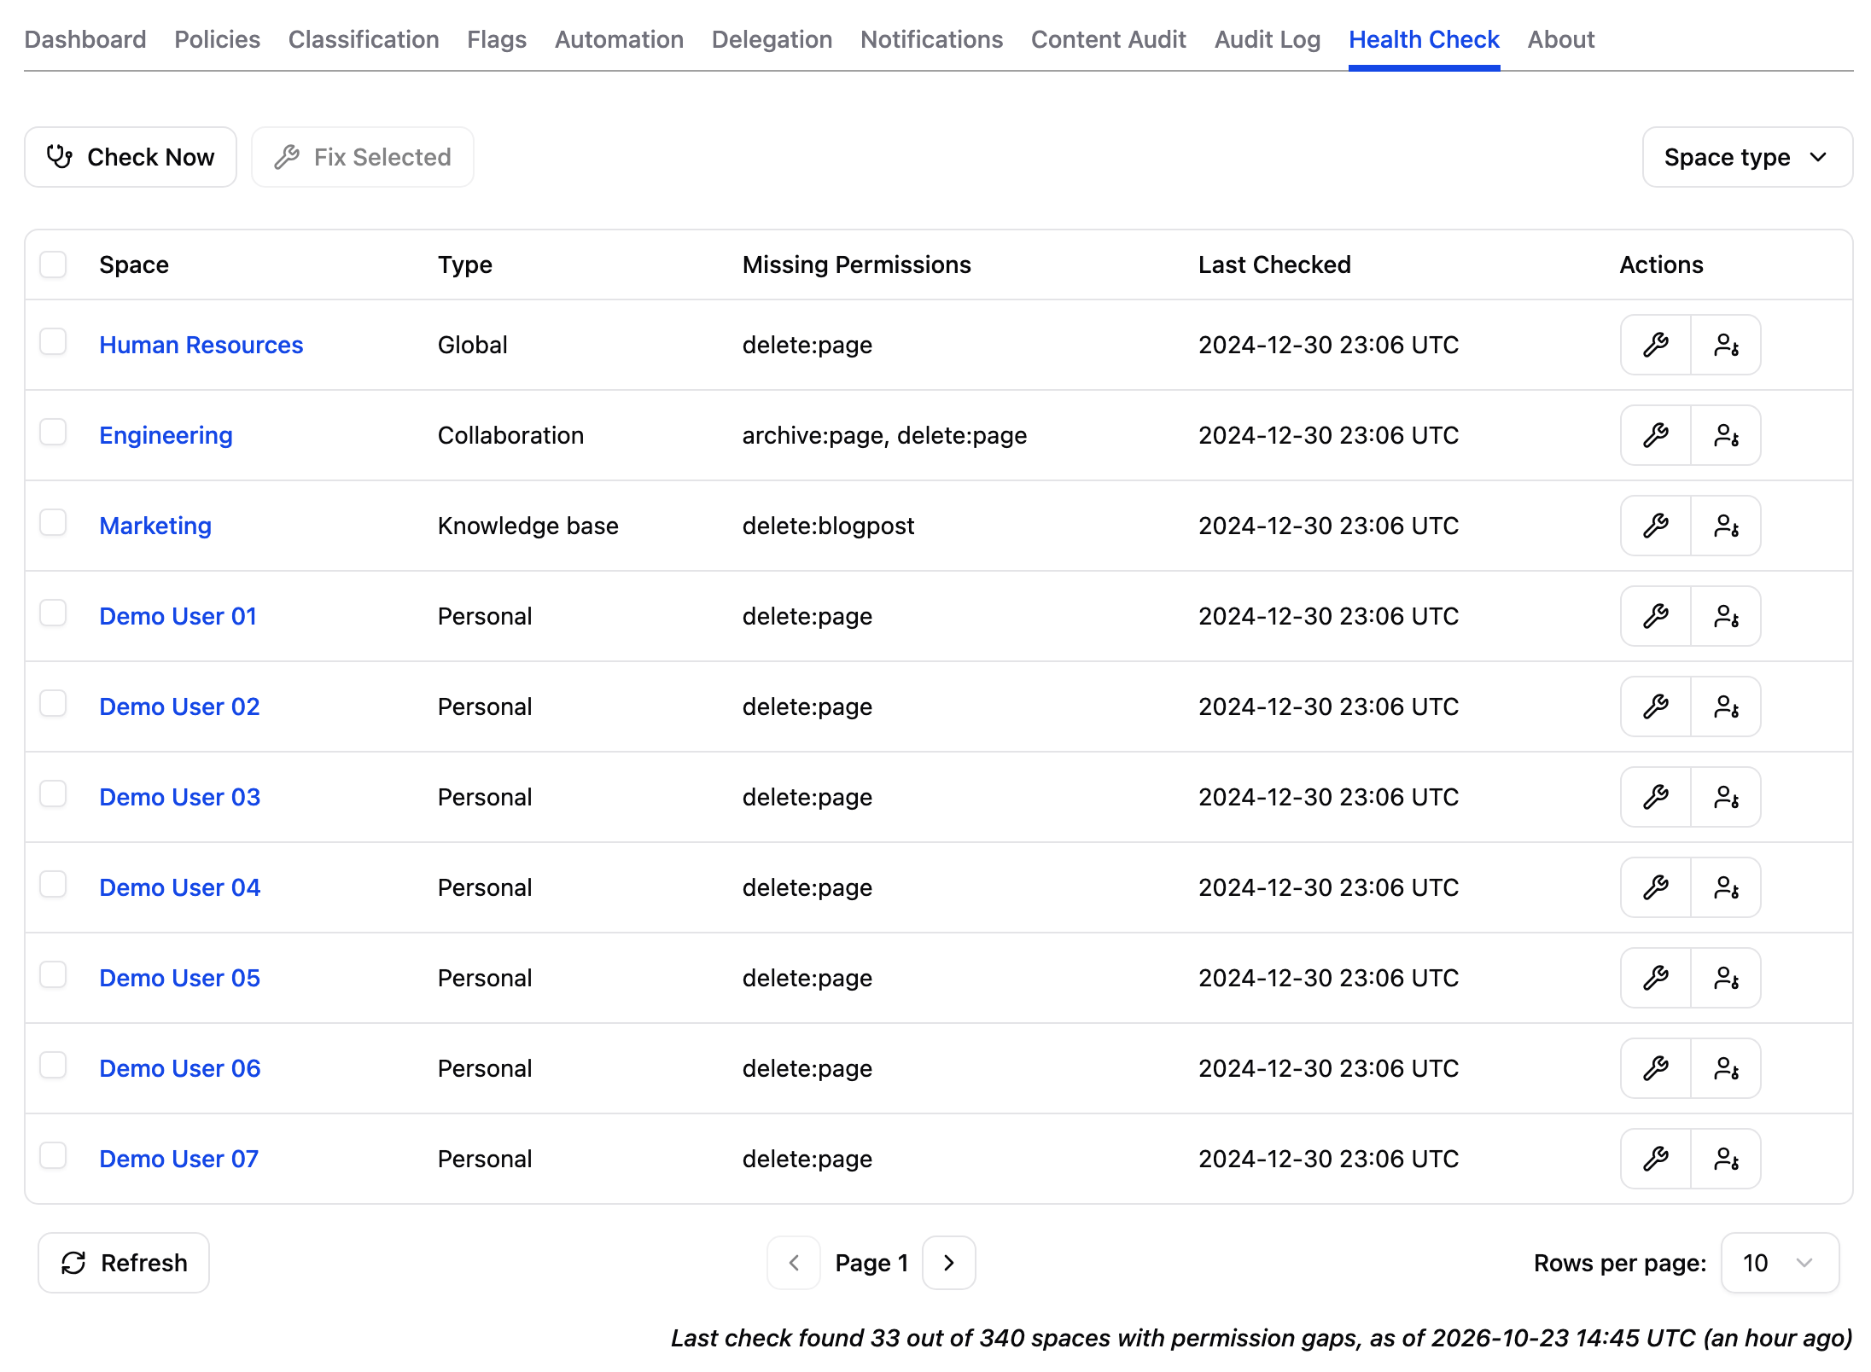Image resolution: width=1871 pixels, height=1372 pixels.
Task: Click the Check Now button
Action: tap(131, 157)
